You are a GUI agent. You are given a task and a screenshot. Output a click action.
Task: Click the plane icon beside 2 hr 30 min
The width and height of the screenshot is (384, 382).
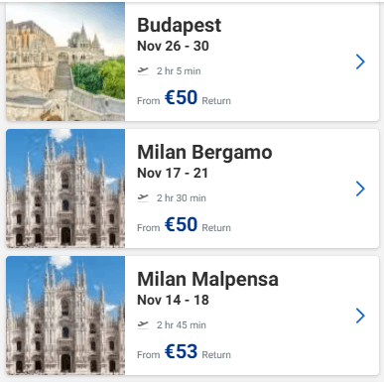tap(143, 197)
